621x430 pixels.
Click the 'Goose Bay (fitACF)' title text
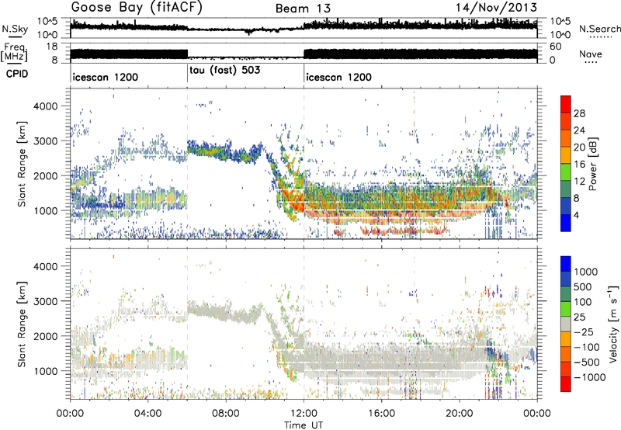[x=137, y=8]
